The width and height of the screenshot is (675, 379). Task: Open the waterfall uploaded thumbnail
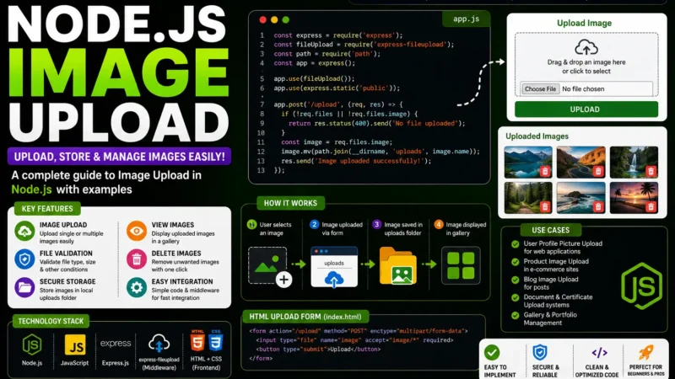(634, 162)
